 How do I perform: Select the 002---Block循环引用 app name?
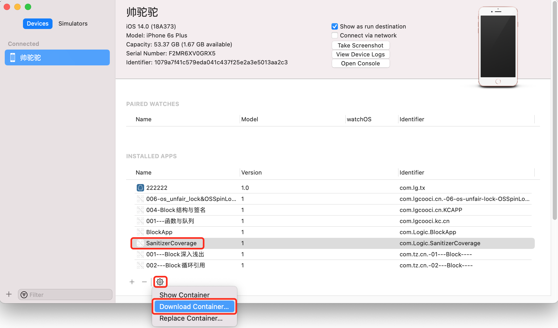coord(176,265)
